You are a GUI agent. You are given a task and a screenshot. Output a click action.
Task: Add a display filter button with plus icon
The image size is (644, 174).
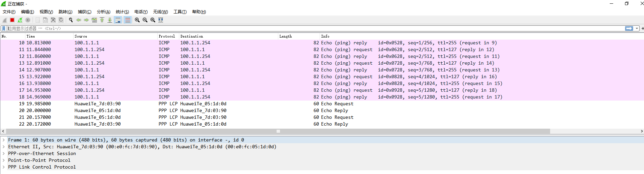[642, 28]
